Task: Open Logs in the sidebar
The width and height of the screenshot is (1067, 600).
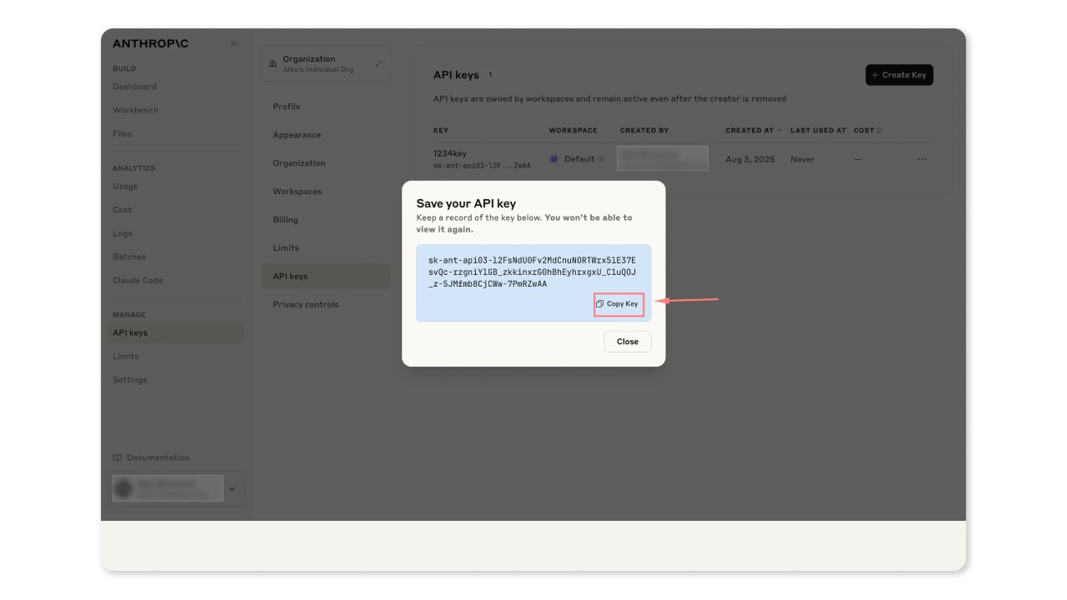Action: tap(123, 233)
